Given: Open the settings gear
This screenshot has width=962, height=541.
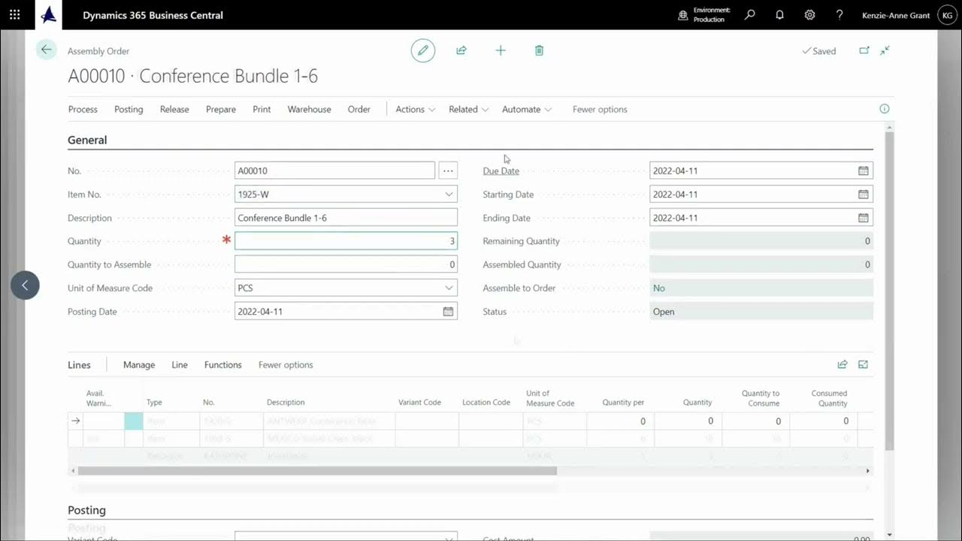Looking at the screenshot, I should tap(809, 15).
